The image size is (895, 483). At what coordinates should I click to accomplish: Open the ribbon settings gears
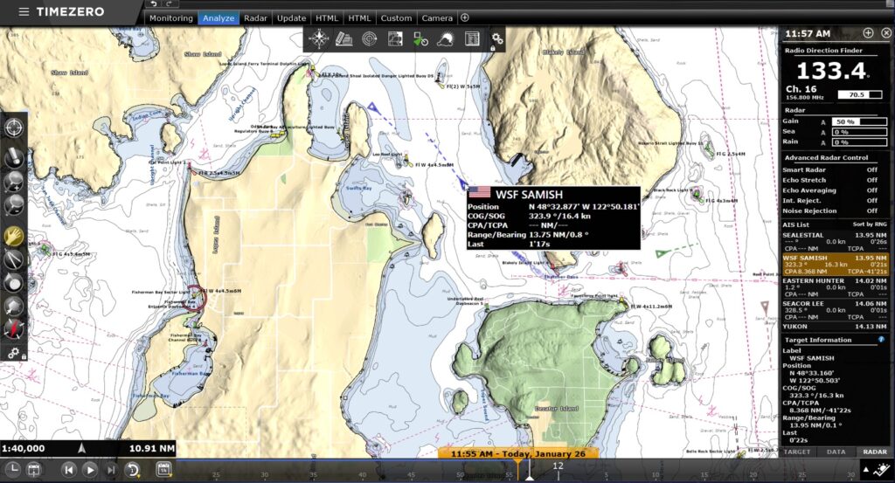497,39
